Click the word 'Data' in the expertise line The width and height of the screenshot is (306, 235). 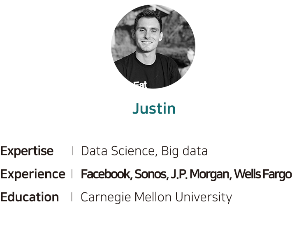tap(94, 151)
